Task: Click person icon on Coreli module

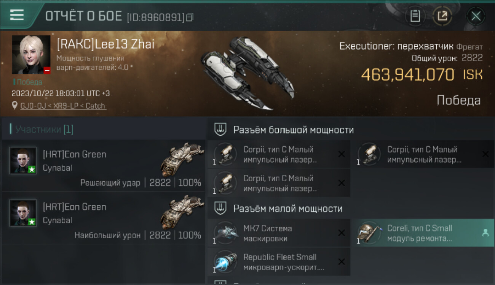Action: [x=485, y=233]
